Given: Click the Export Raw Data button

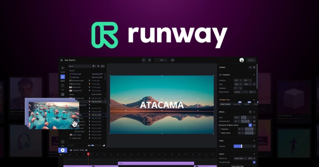Looking at the screenshot, I should pyautogui.click(x=237, y=166).
